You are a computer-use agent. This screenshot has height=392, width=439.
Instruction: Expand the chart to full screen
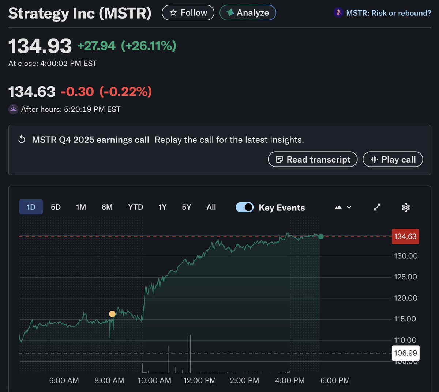(377, 207)
